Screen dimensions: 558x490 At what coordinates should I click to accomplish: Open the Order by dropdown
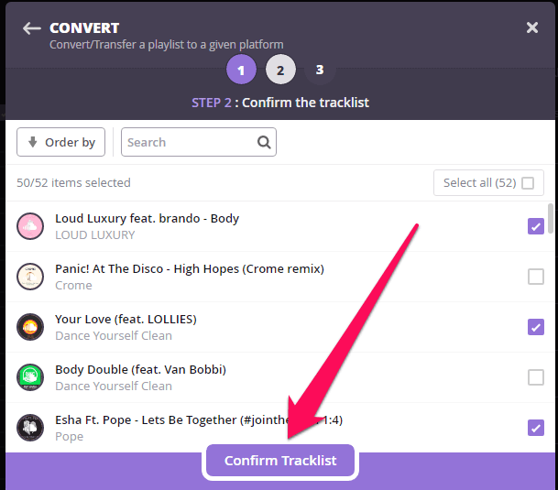point(60,142)
